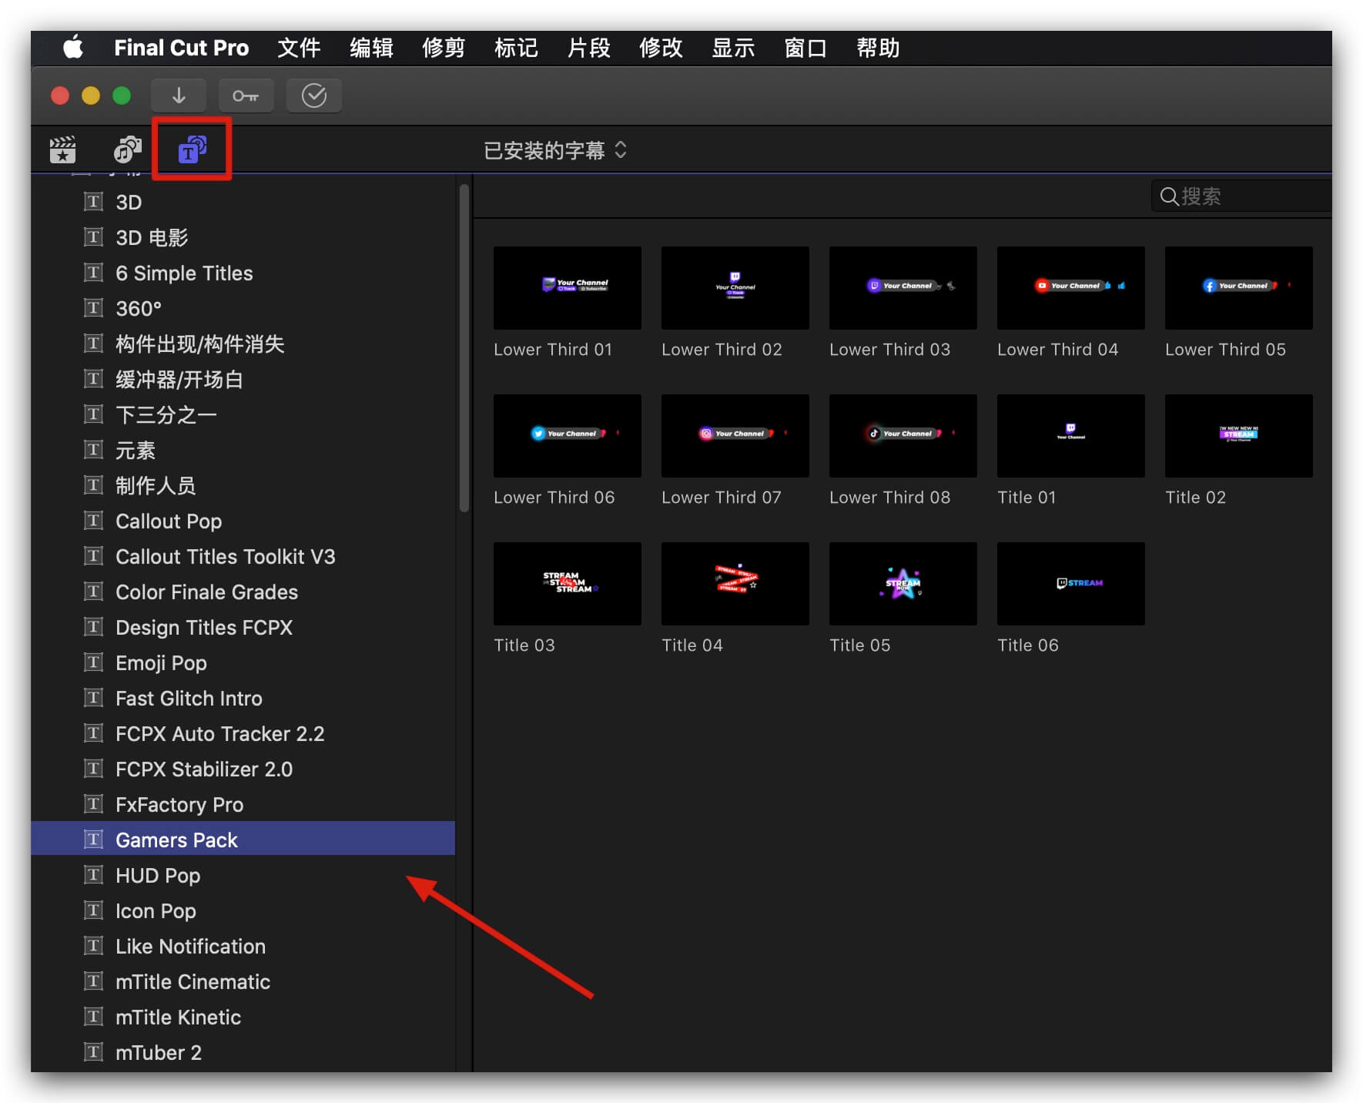
Task: Select the Fast Glitch Intro category
Action: point(243,698)
